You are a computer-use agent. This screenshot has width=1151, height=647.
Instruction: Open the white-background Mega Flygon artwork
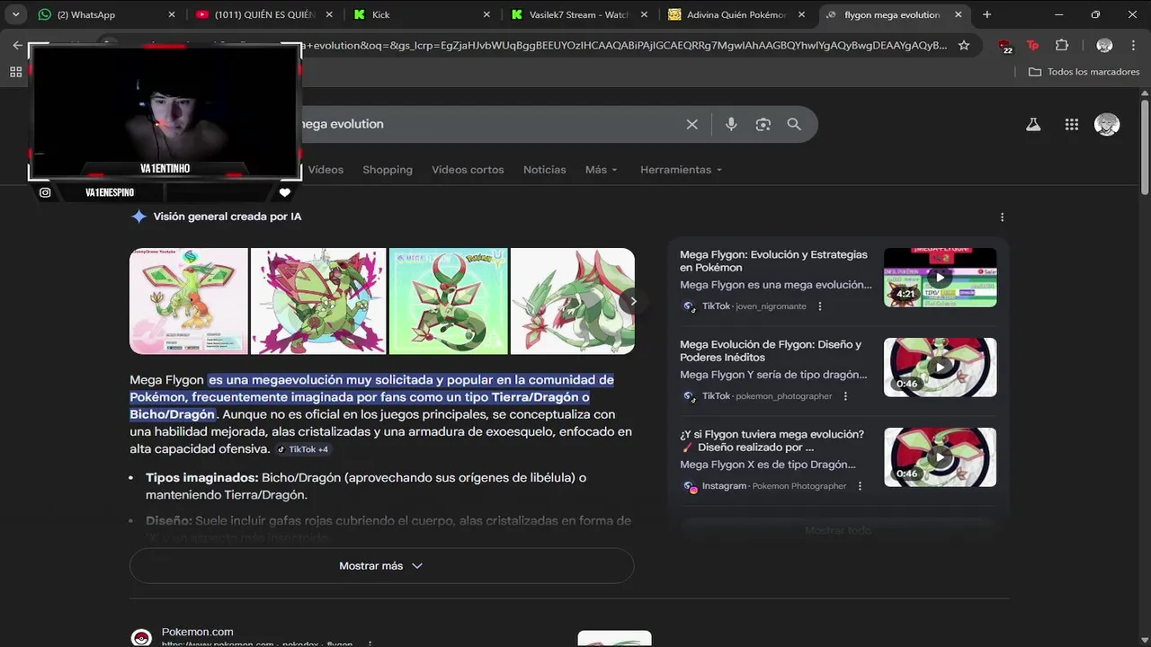[x=573, y=301]
